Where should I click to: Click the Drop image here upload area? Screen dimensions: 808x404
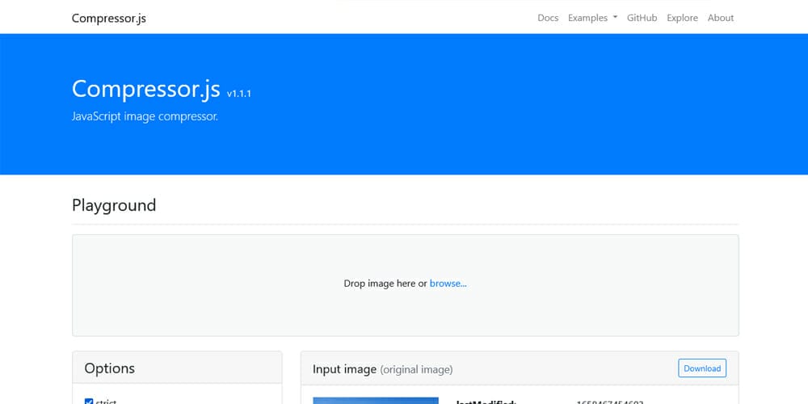click(x=405, y=285)
